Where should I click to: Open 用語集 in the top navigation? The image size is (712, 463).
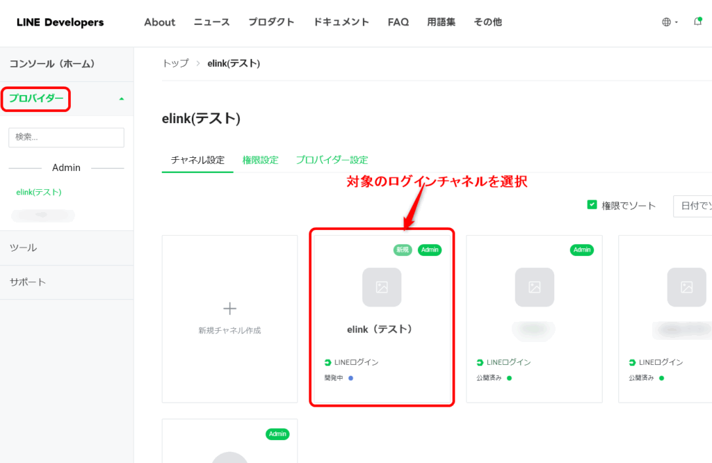(441, 22)
